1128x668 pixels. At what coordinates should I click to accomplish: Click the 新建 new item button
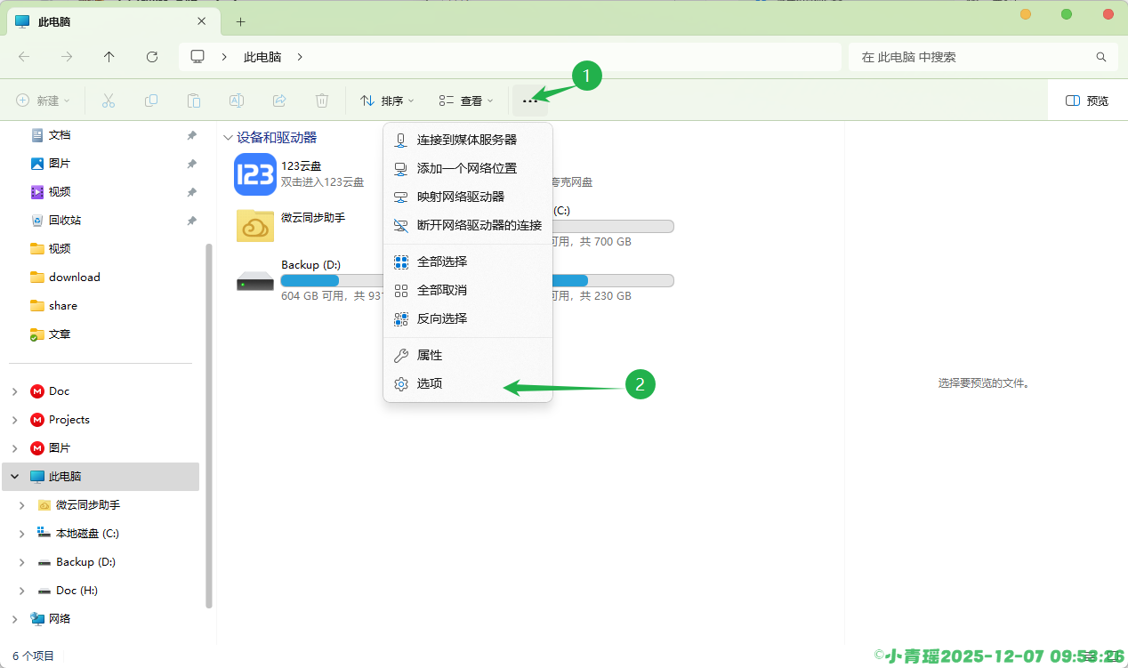[43, 101]
